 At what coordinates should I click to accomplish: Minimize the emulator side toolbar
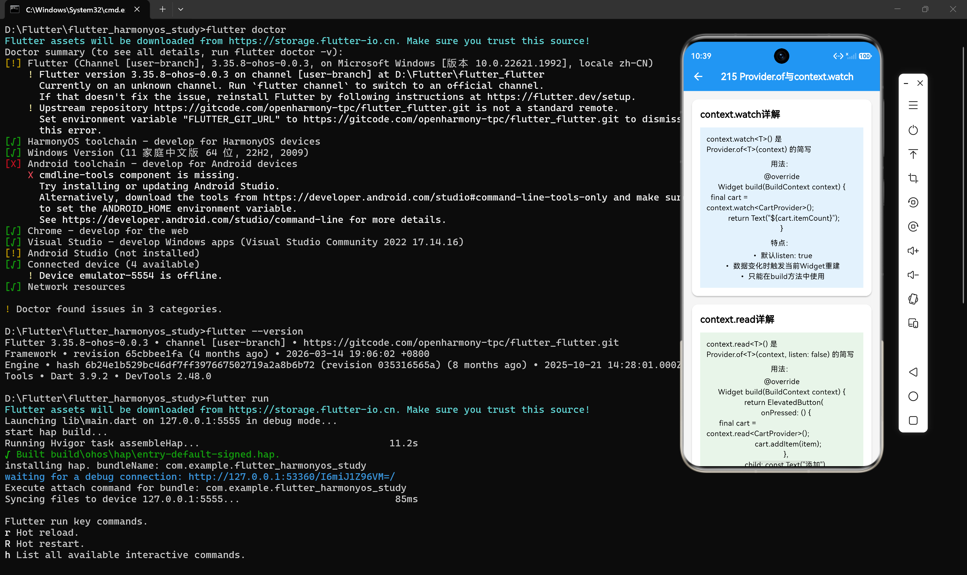click(906, 83)
